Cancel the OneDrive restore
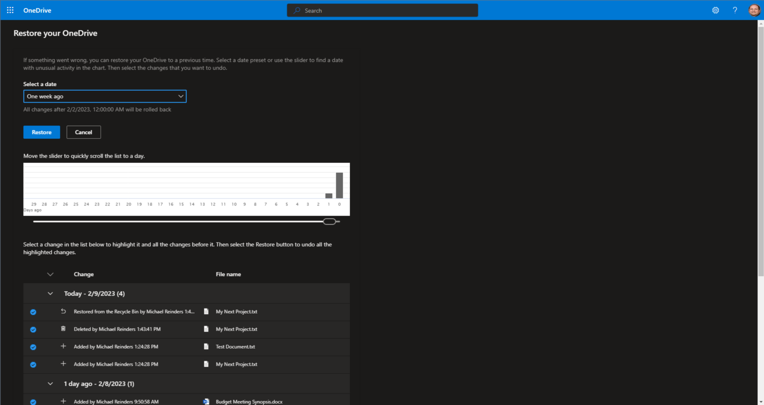The height and width of the screenshot is (405, 764). tap(84, 132)
